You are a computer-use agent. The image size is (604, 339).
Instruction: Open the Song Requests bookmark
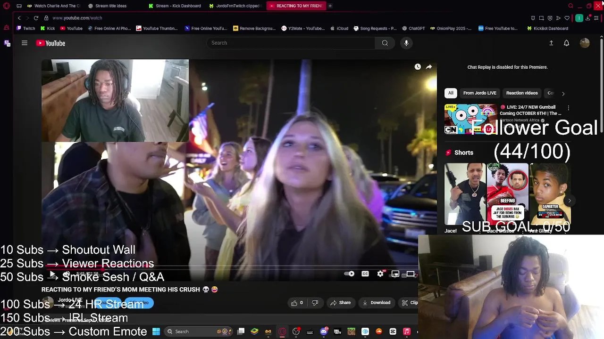pos(375,28)
